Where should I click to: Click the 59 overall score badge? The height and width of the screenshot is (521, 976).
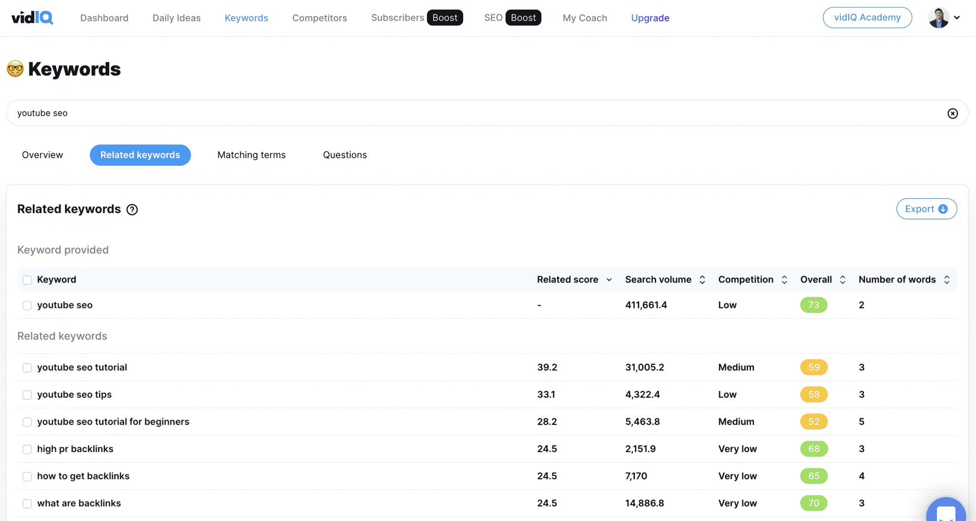[x=813, y=367]
